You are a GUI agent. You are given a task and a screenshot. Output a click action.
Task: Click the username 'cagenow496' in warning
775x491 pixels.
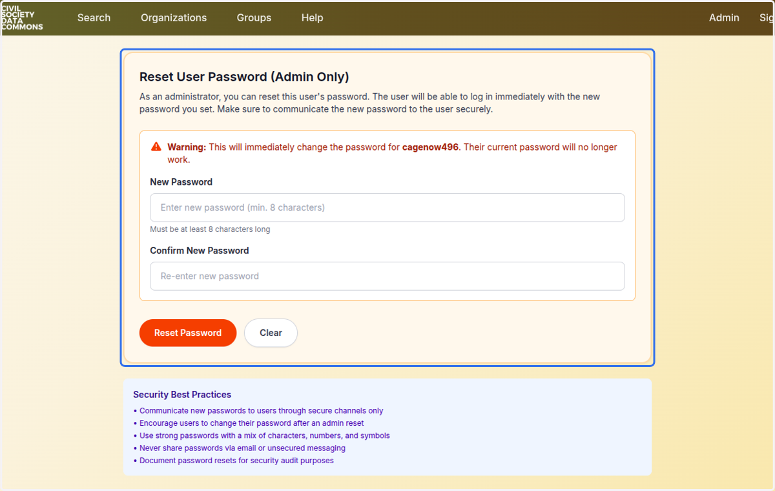coord(430,147)
